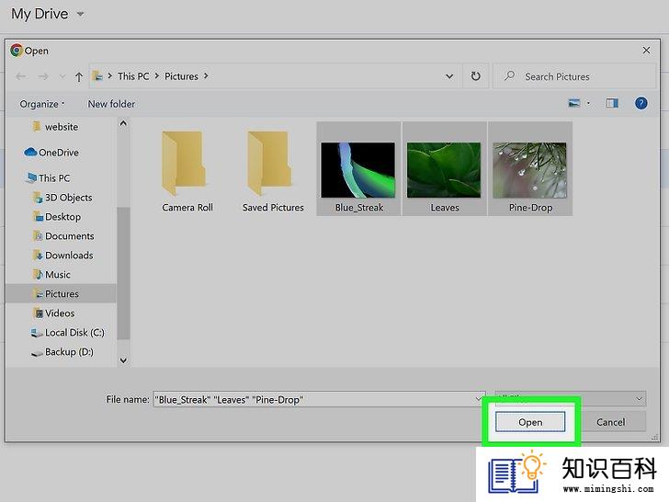Click the Search Pictures field
The height and width of the screenshot is (502, 669).
(x=574, y=76)
